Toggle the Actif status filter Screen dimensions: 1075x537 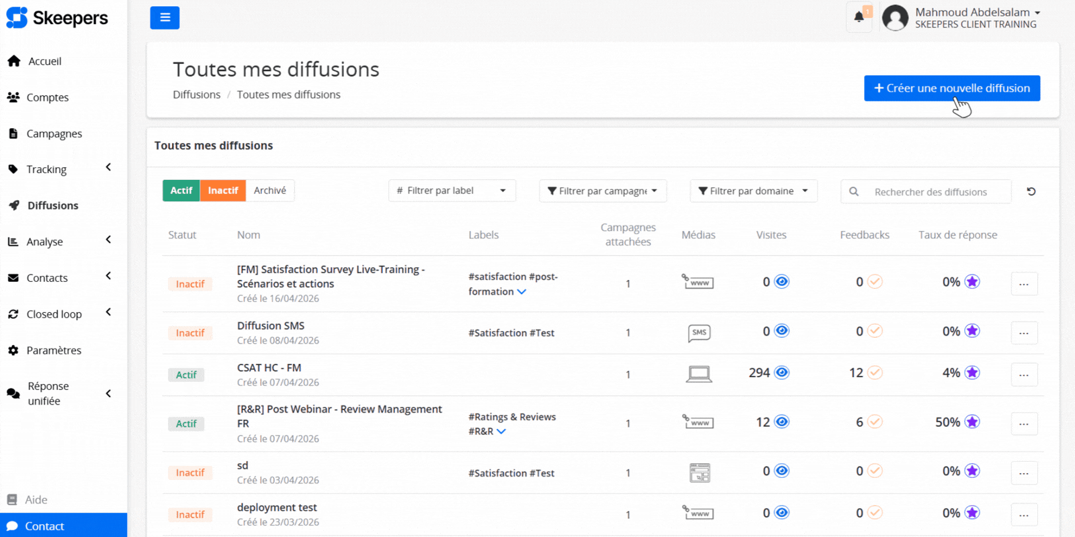coord(181,191)
